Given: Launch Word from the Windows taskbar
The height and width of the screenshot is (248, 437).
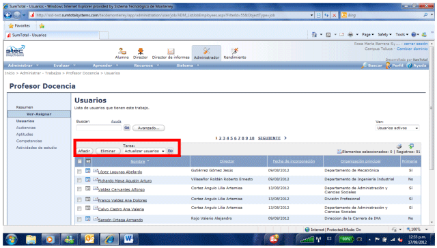Looking at the screenshot, I should tap(128, 239).
